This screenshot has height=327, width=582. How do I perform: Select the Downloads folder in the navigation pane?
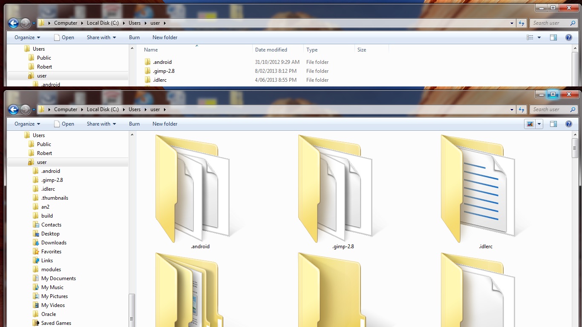54,243
